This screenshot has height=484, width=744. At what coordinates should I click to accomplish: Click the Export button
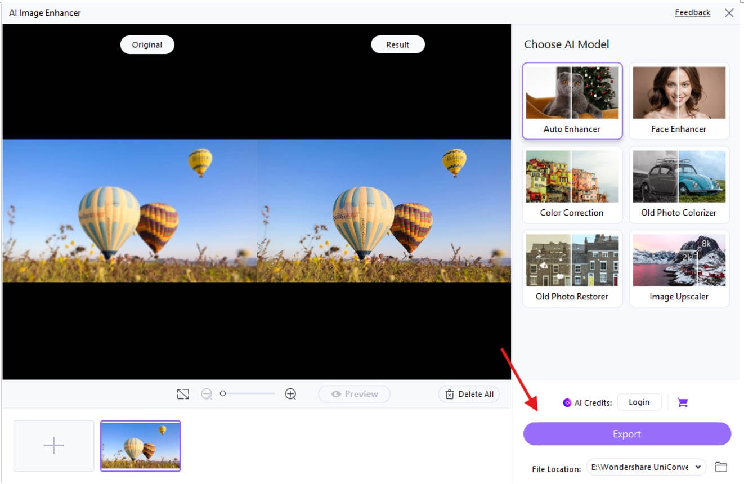[x=627, y=434]
